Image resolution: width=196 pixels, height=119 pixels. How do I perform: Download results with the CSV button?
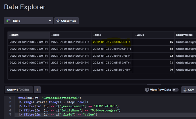pos(189,90)
